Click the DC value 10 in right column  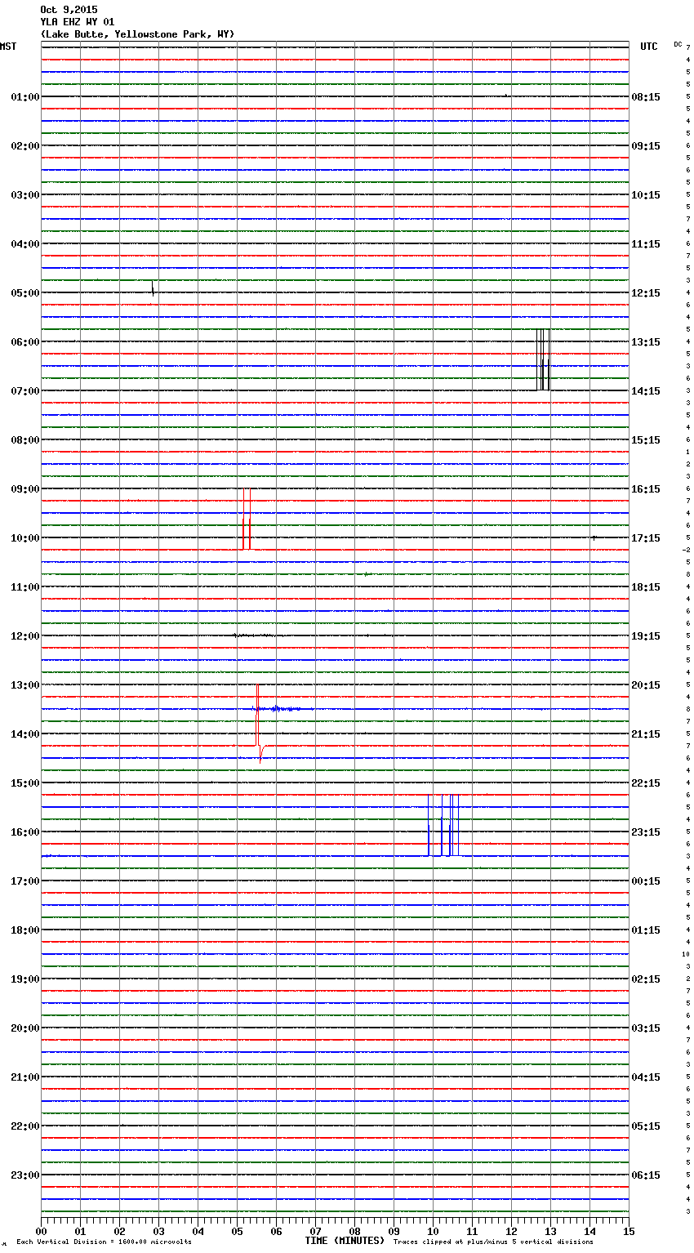pyautogui.click(x=686, y=954)
